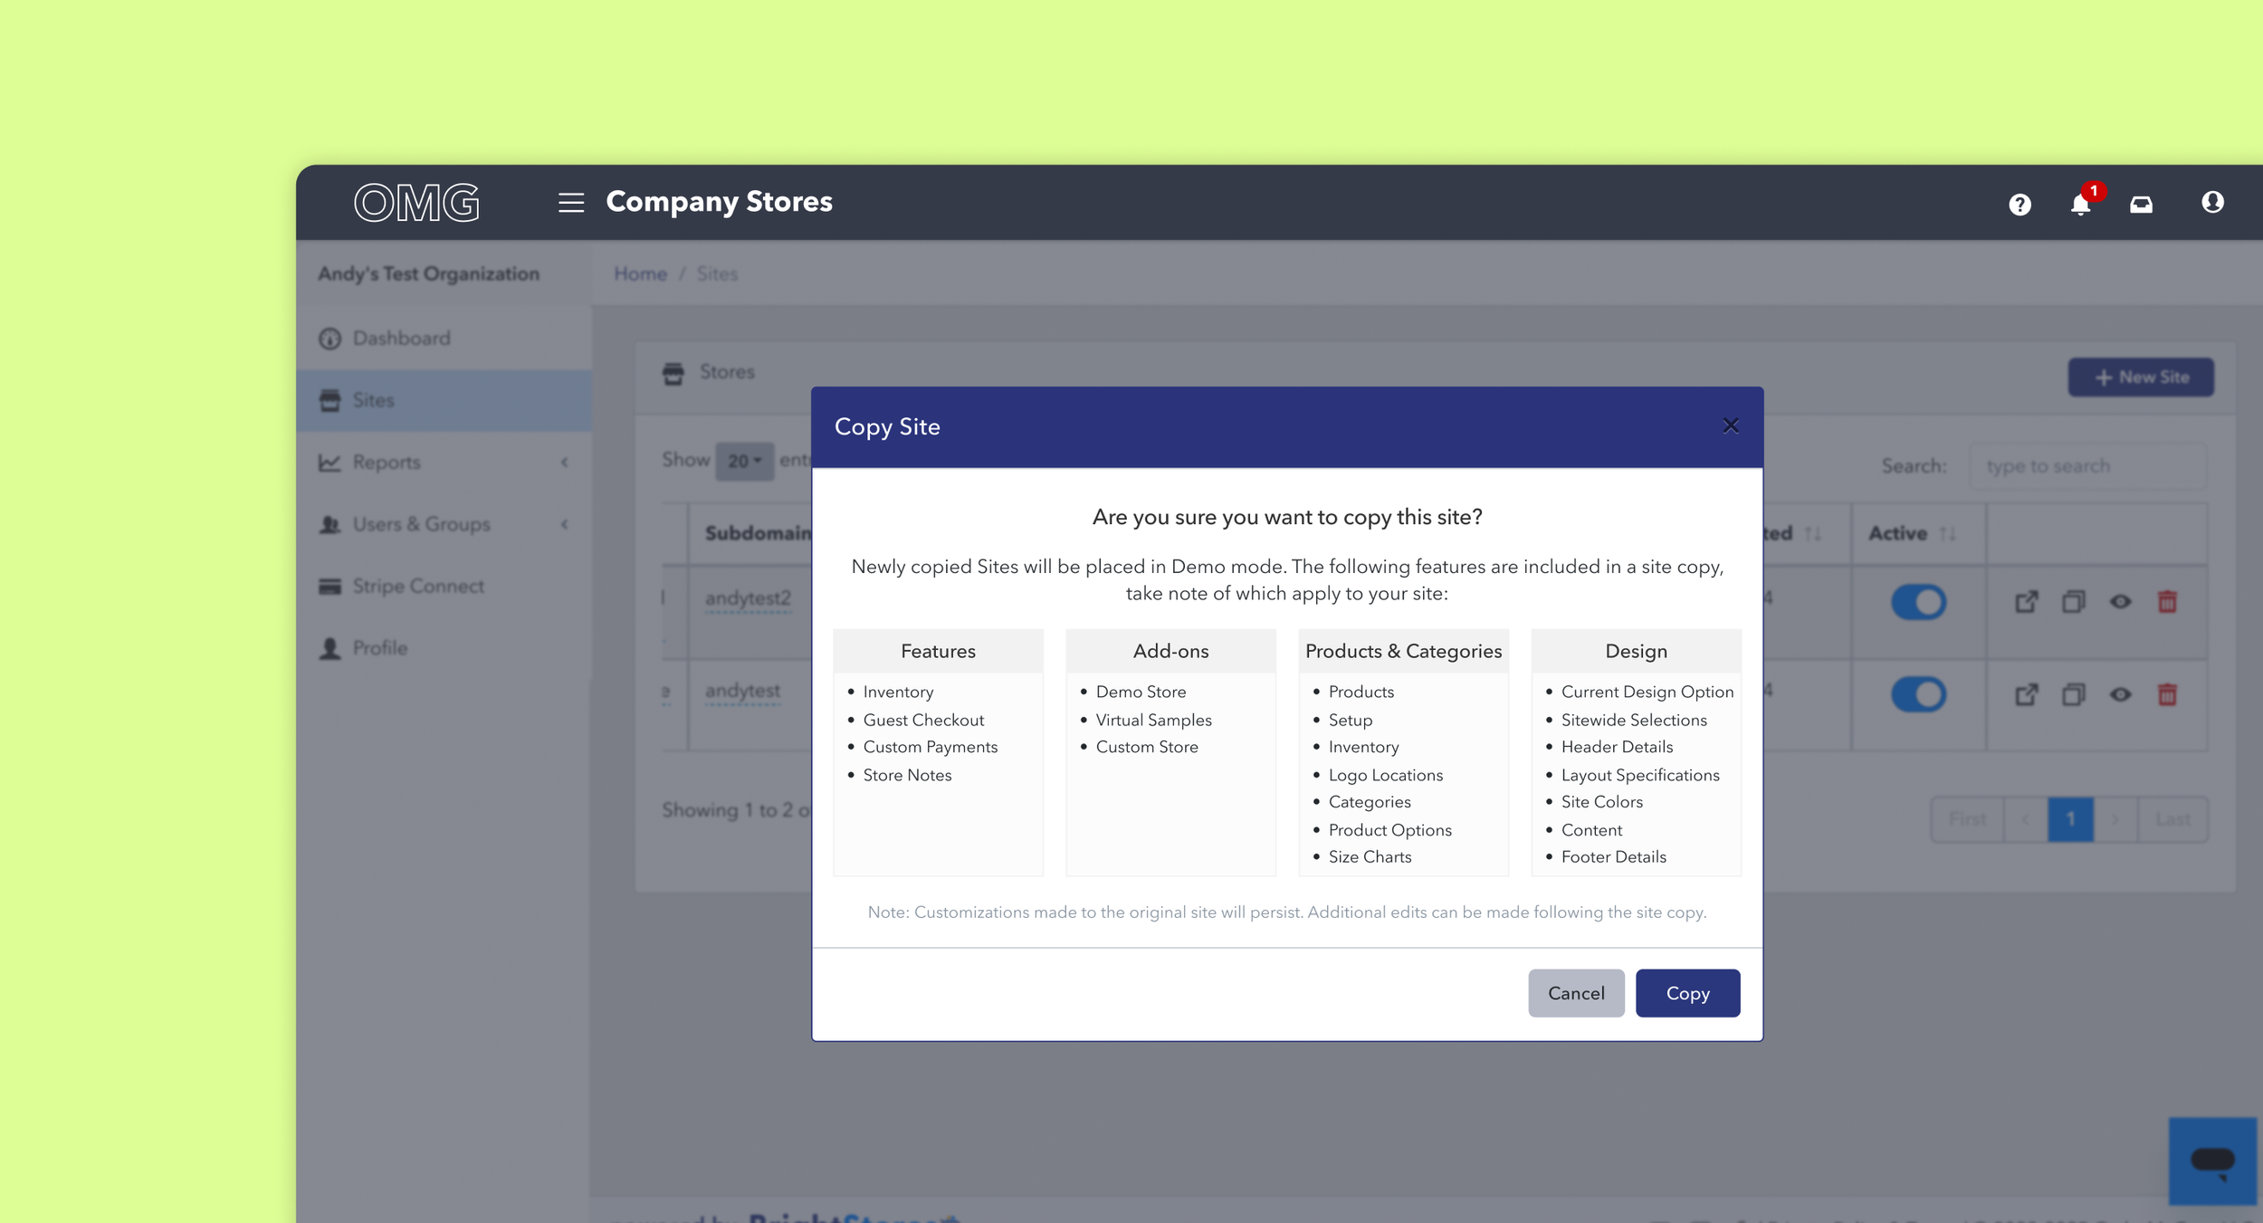Open the user account avatar icon
The image size is (2263, 1223).
click(2212, 202)
